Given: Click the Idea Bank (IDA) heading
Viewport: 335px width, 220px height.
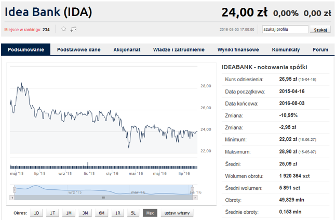Looking at the screenshot, I should [x=48, y=12].
